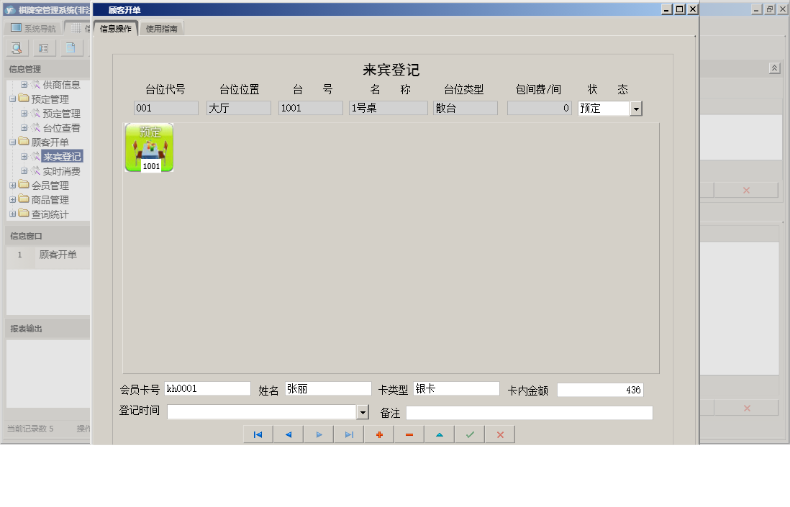The height and width of the screenshot is (507, 790).
Task: Click the 台位位置 field 大厅
Action: tap(239, 109)
